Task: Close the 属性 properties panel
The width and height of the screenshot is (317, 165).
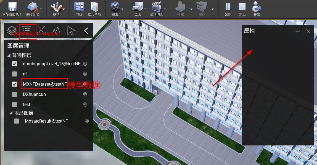Action: coord(308,31)
